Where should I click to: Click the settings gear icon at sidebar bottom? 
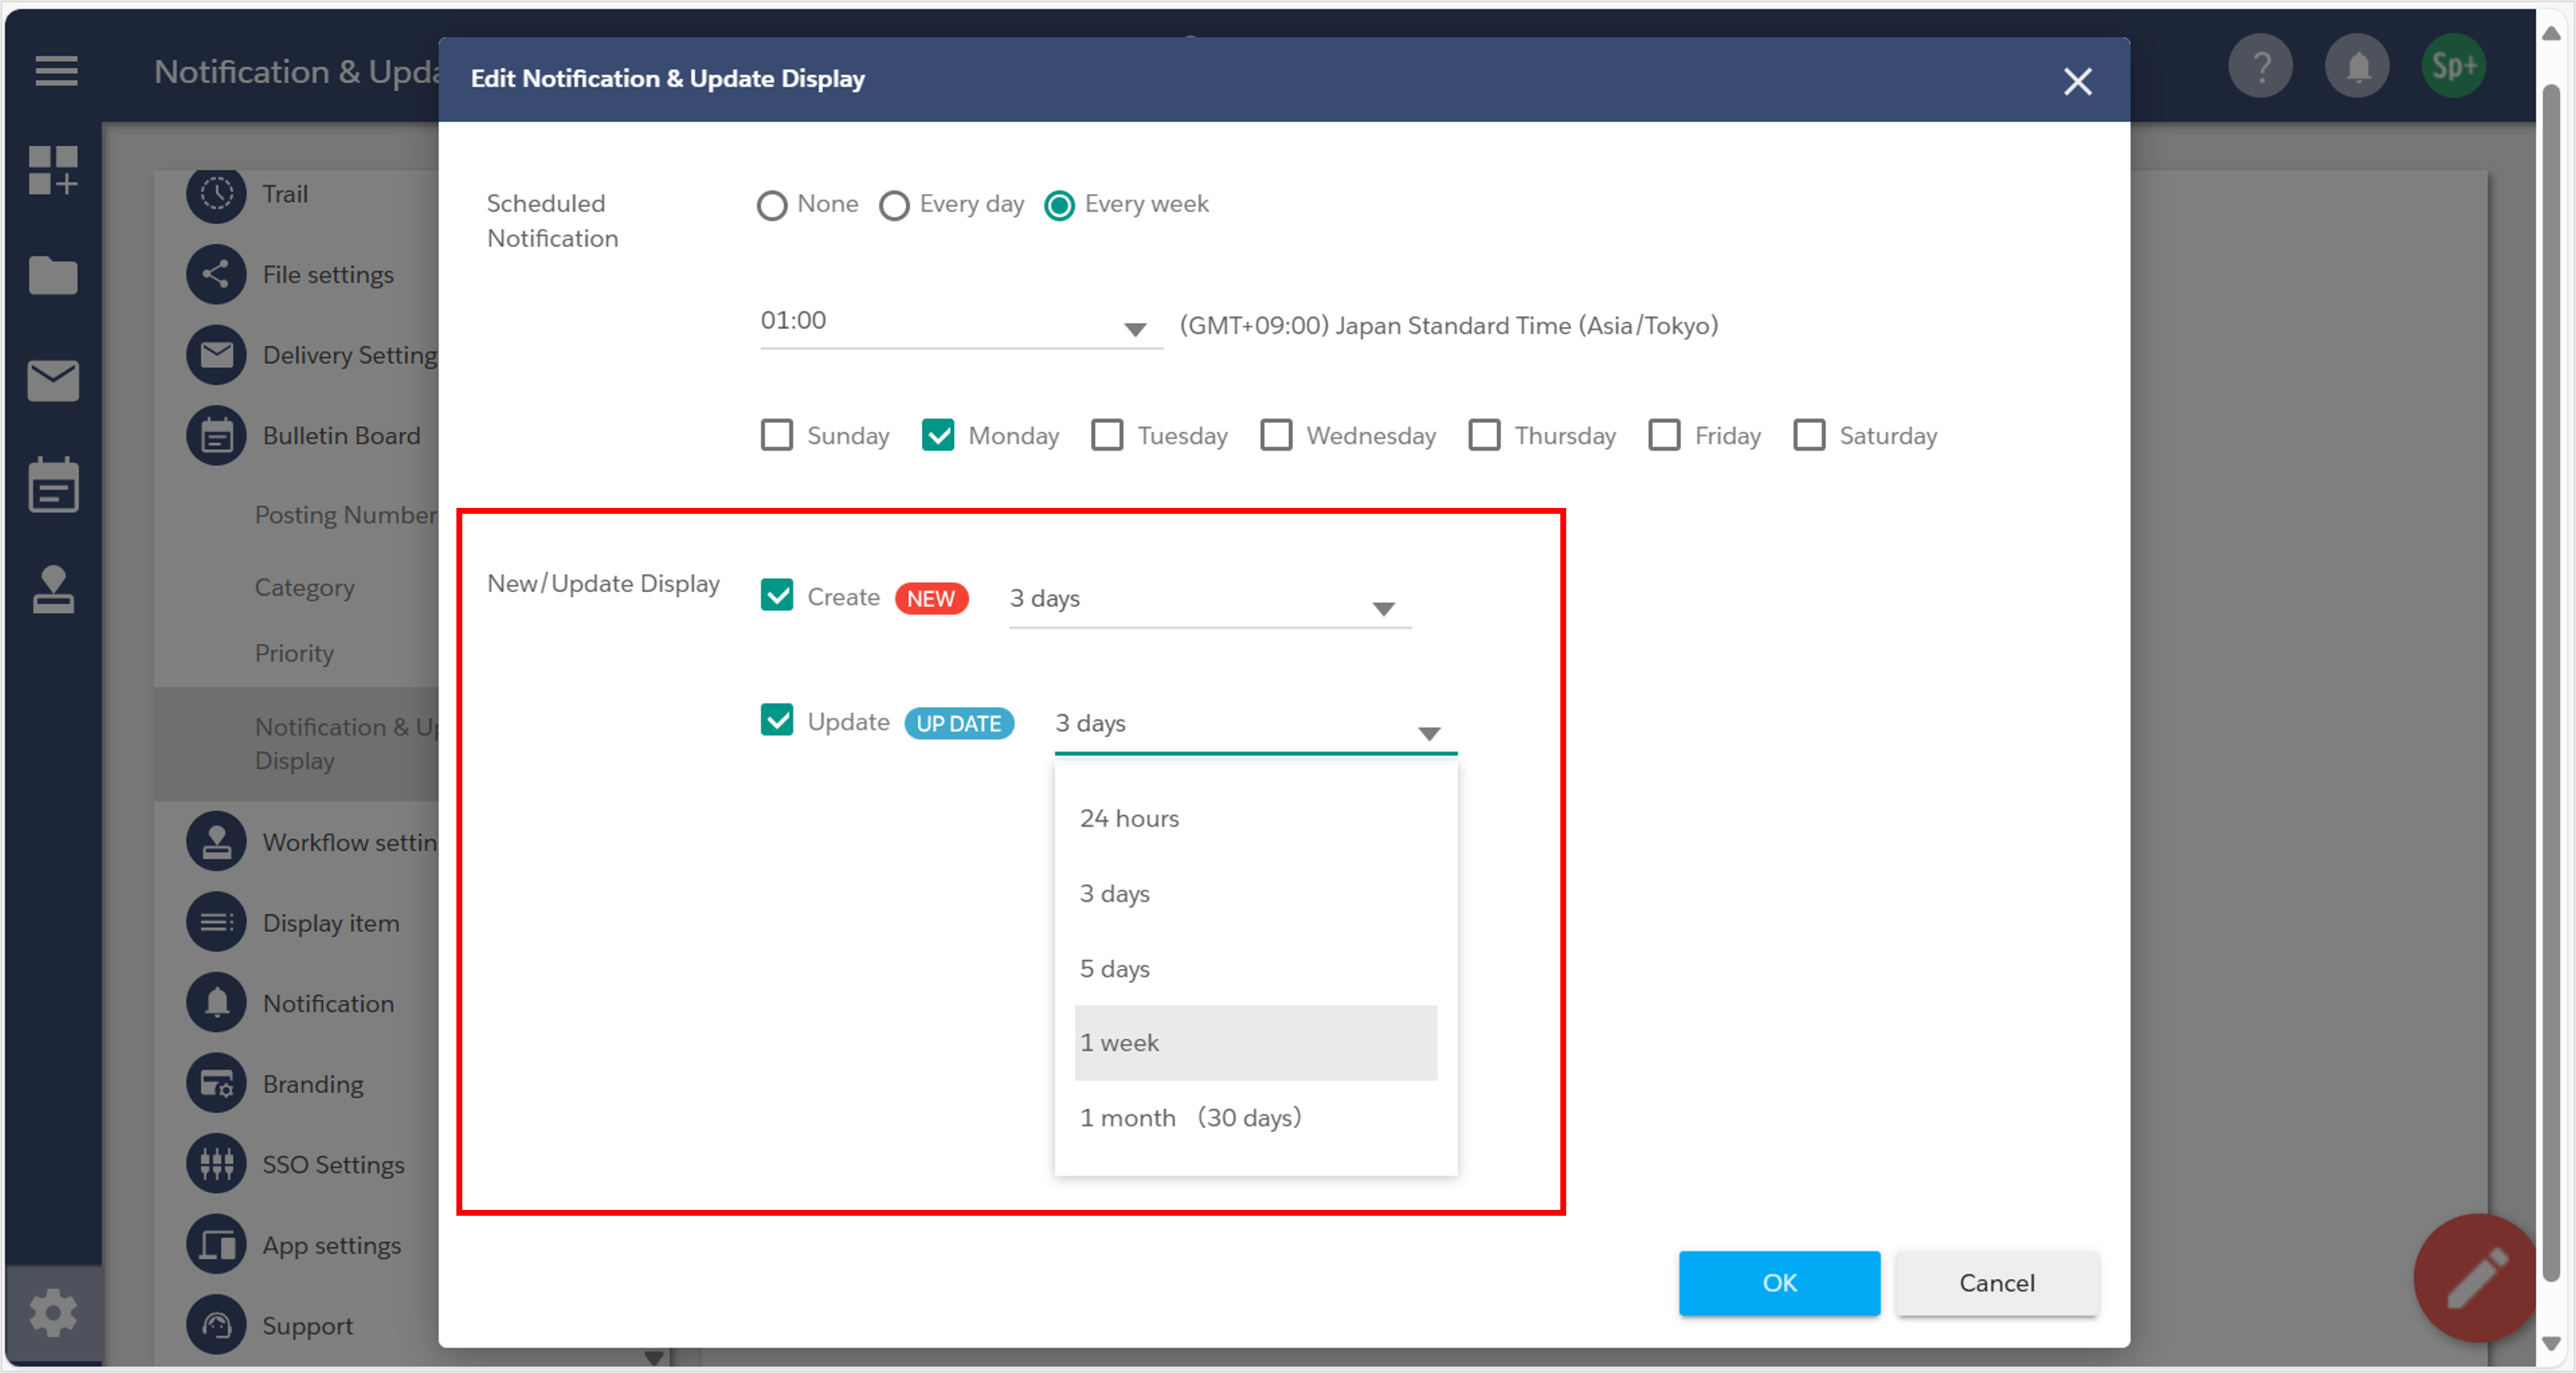(53, 1313)
